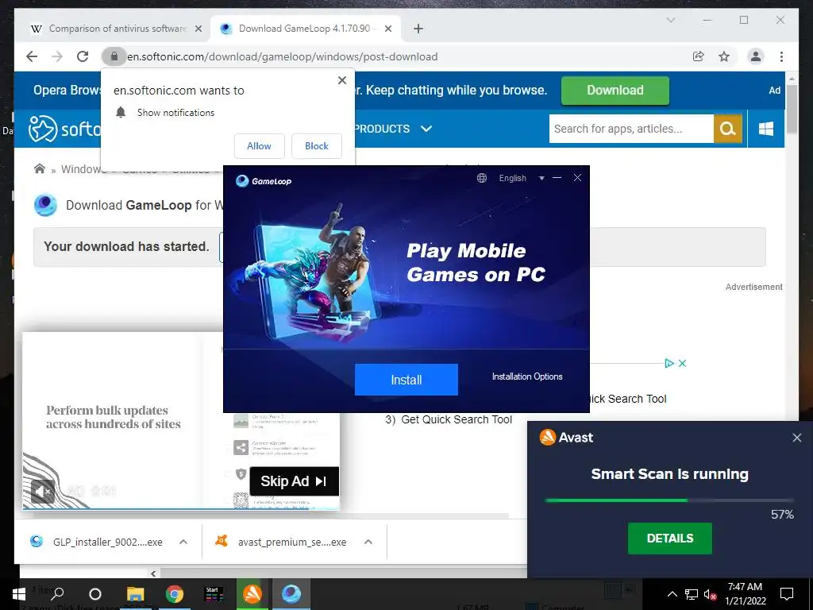Open the network tray icon
813x610 pixels.
pyautogui.click(x=692, y=594)
